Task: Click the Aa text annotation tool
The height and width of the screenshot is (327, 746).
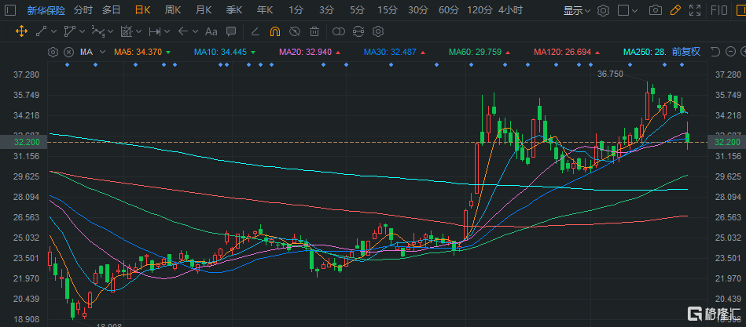Action: click(x=211, y=32)
